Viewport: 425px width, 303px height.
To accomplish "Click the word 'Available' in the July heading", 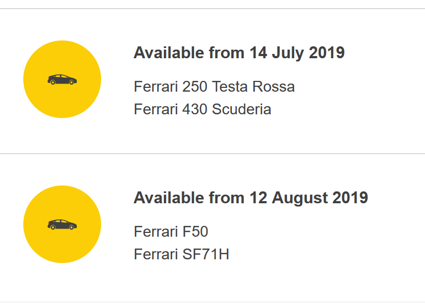I will click(x=168, y=53).
